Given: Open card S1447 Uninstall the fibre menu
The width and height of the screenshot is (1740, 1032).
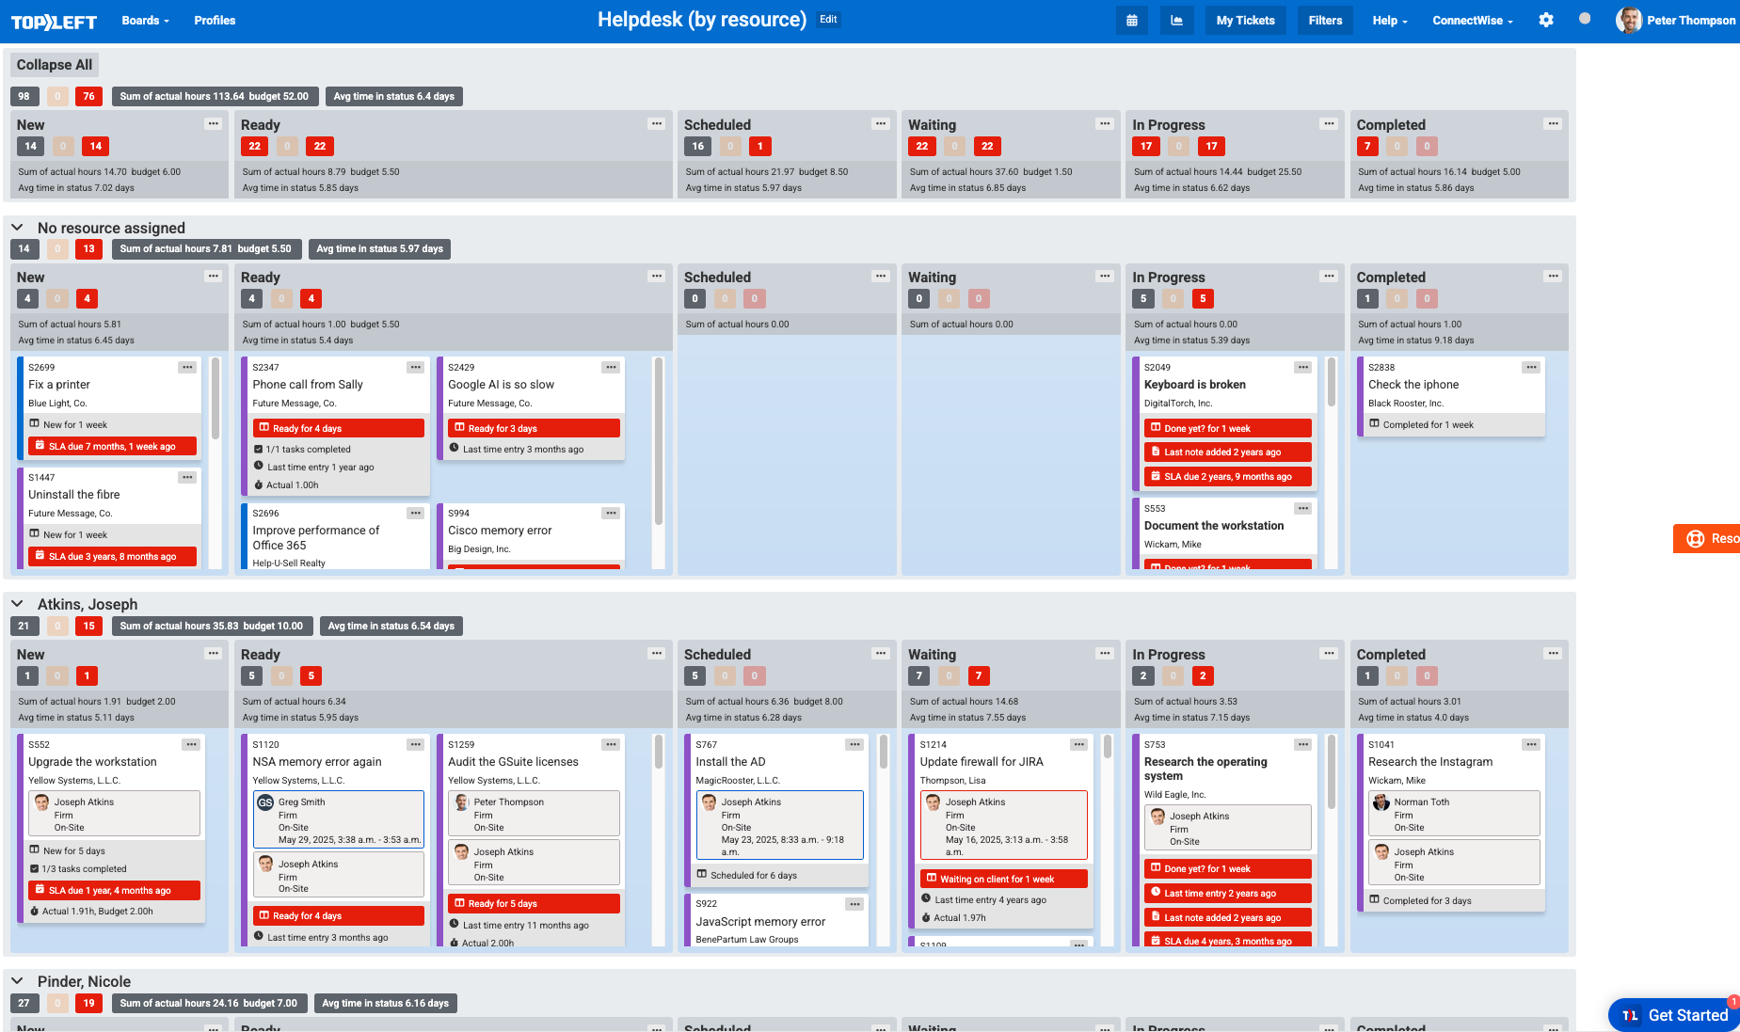Looking at the screenshot, I should 187,477.
